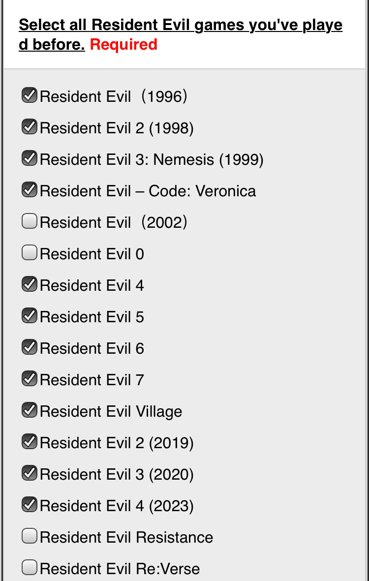Select Resident Evil Resistance checkbox

pyautogui.click(x=29, y=536)
